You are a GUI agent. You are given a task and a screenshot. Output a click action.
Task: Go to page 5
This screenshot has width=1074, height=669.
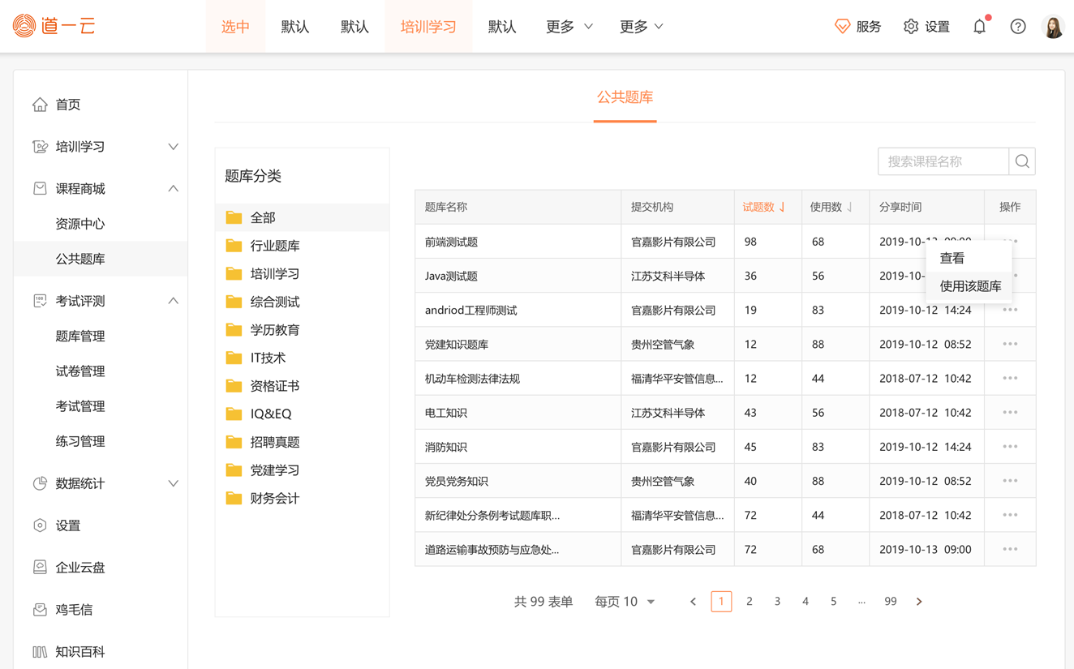coord(833,602)
